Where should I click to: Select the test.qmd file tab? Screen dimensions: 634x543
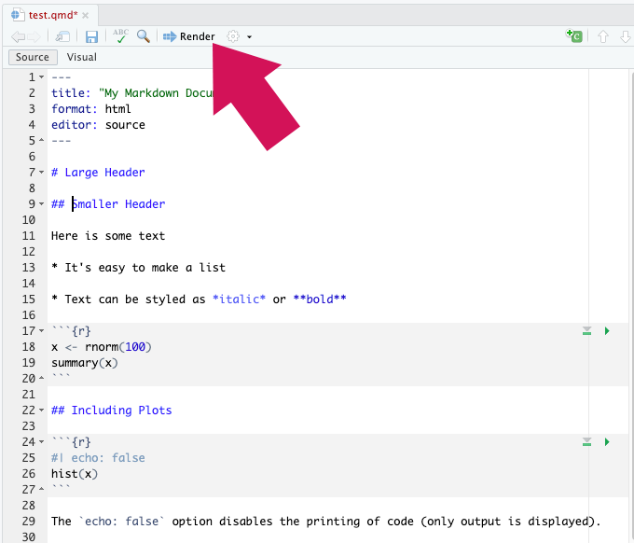[52, 15]
